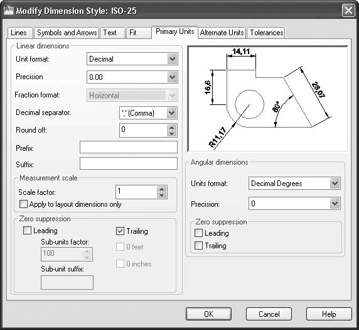Check Apply to layout dimensions only
This screenshot has width=359, height=330.
pyautogui.click(x=23, y=204)
